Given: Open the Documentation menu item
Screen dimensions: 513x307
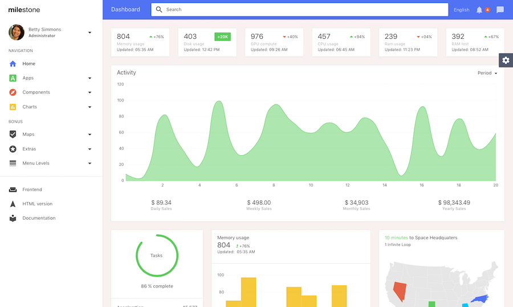Looking at the screenshot, I should click(x=39, y=218).
